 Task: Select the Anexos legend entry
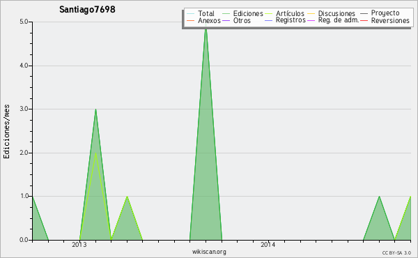coord(203,20)
